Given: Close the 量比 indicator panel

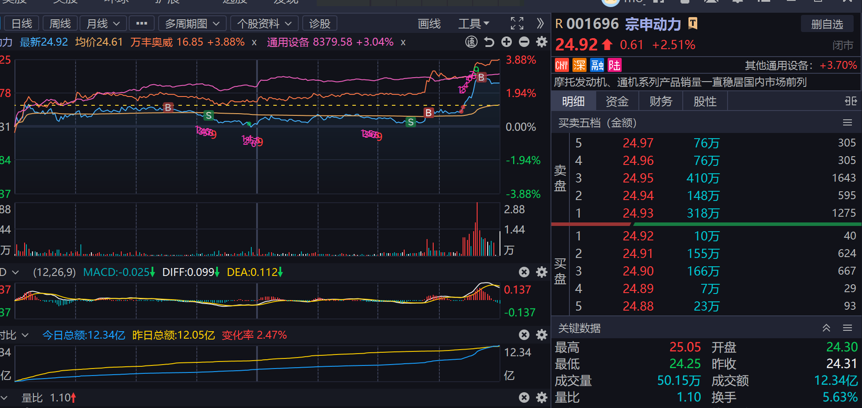Looking at the screenshot, I should [x=524, y=397].
